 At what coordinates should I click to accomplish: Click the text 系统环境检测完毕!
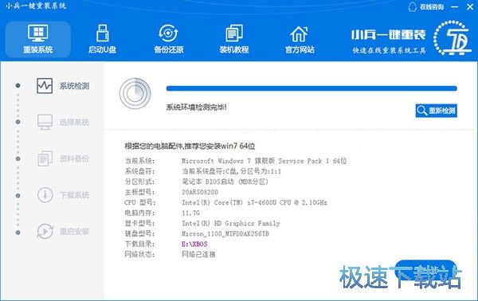[x=196, y=107]
